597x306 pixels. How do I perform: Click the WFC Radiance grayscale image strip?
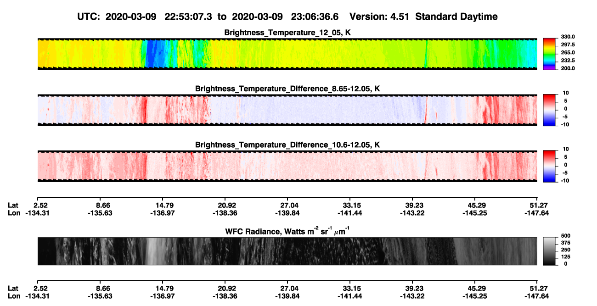(287, 251)
